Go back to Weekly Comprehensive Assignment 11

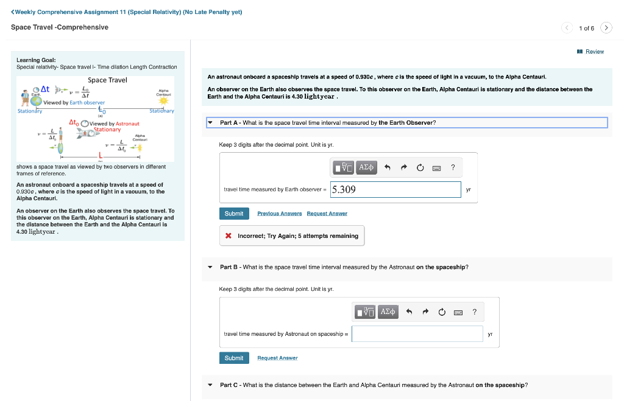[127, 12]
